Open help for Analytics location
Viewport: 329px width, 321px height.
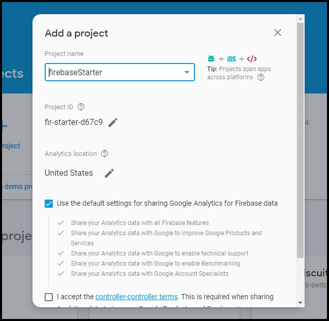(x=105, y=154)
